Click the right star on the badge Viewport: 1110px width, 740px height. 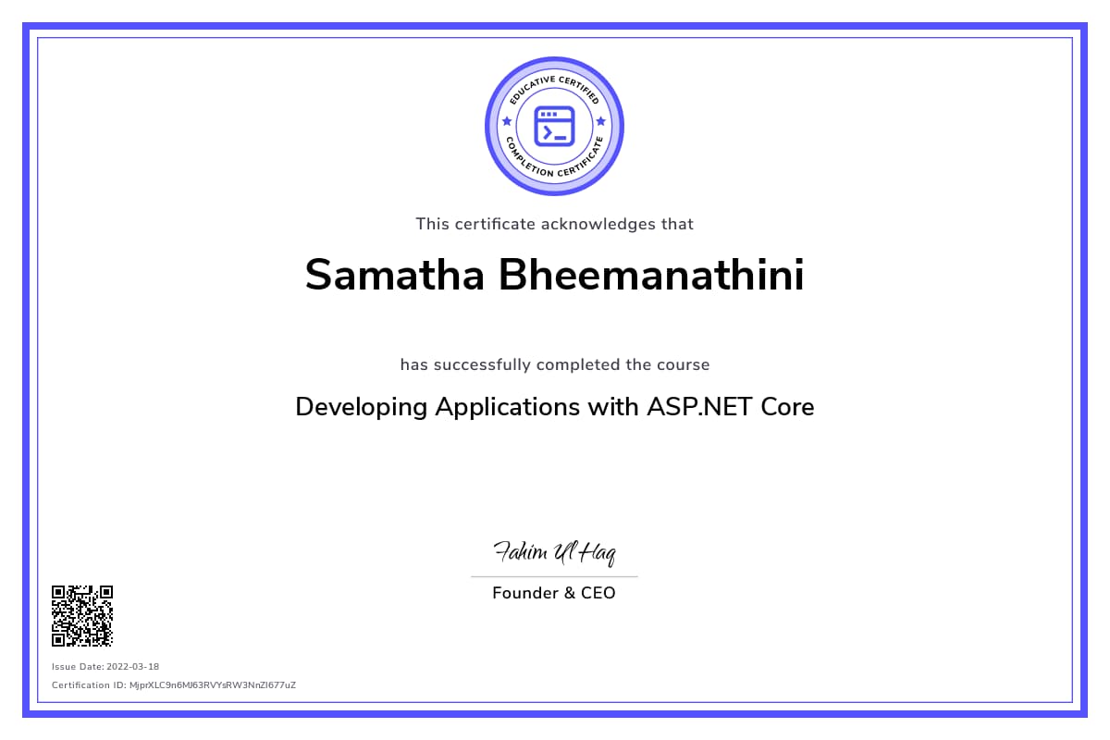(x=601, y=121)
